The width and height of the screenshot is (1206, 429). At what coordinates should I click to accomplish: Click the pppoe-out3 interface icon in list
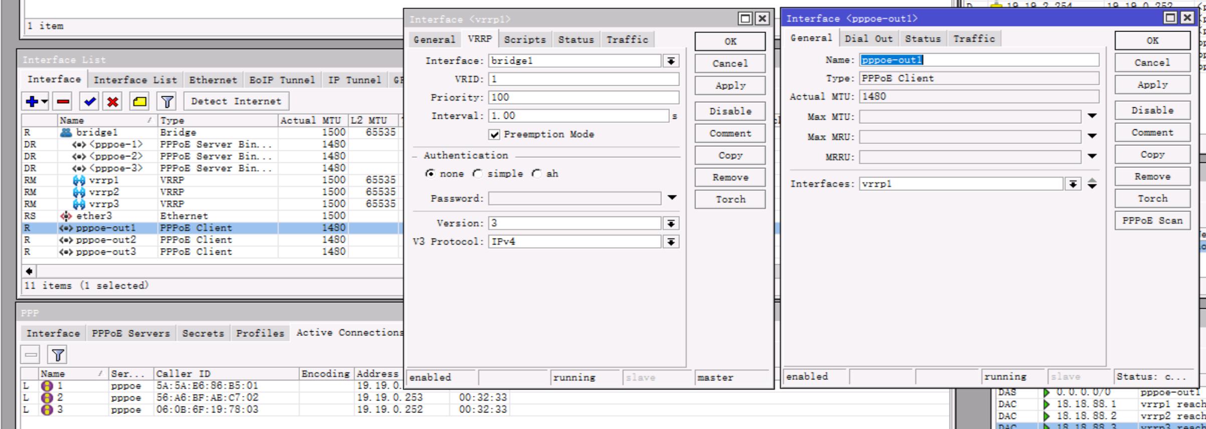coord(66,252)
